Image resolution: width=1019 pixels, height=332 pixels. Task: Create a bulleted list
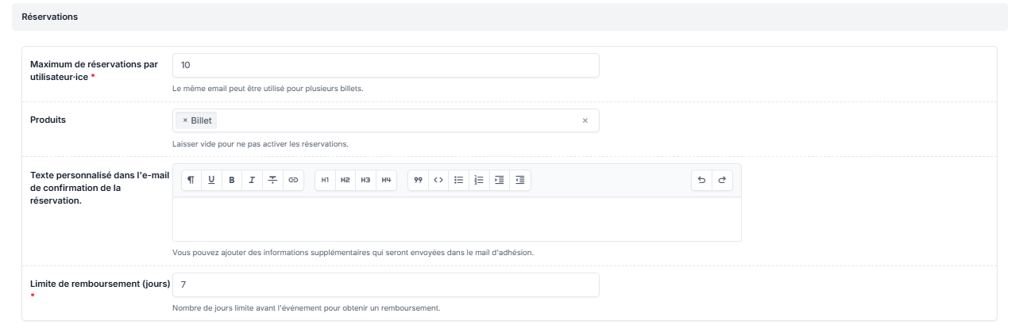coord(458,180)
